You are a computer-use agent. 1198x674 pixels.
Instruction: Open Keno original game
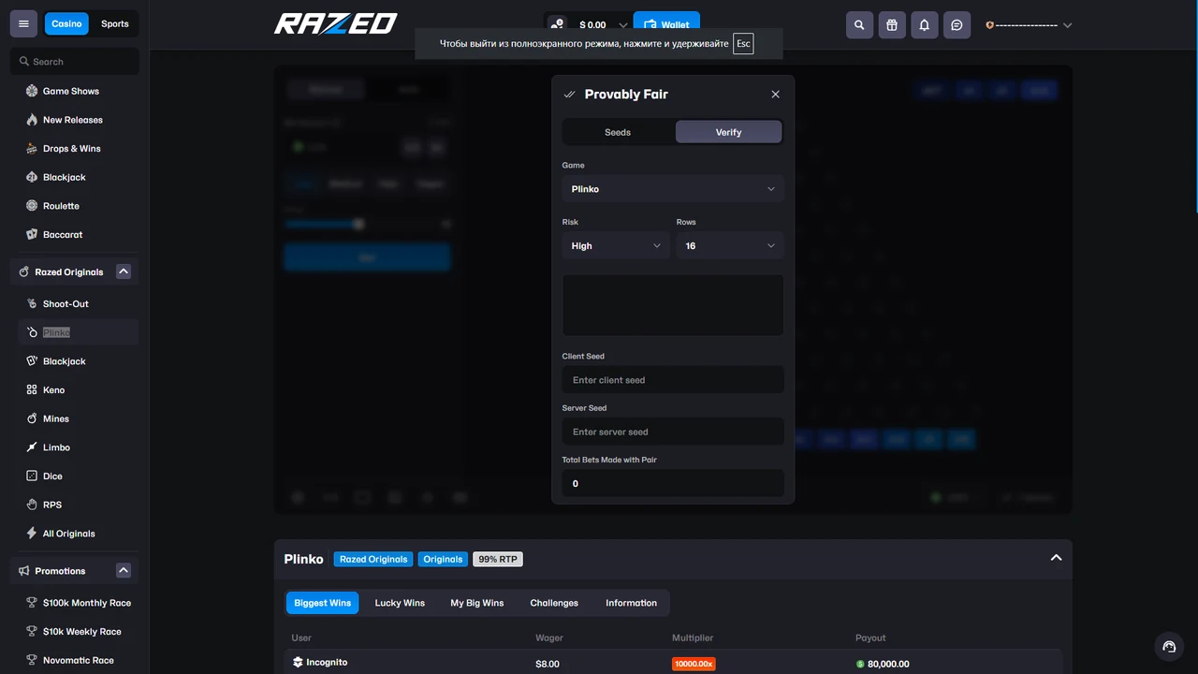(x=54, y=390)
